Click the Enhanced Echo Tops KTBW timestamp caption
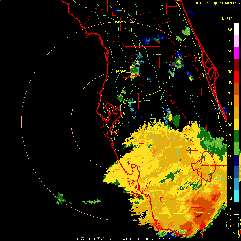Screen dimensions: 241x241 coord(122,239)
